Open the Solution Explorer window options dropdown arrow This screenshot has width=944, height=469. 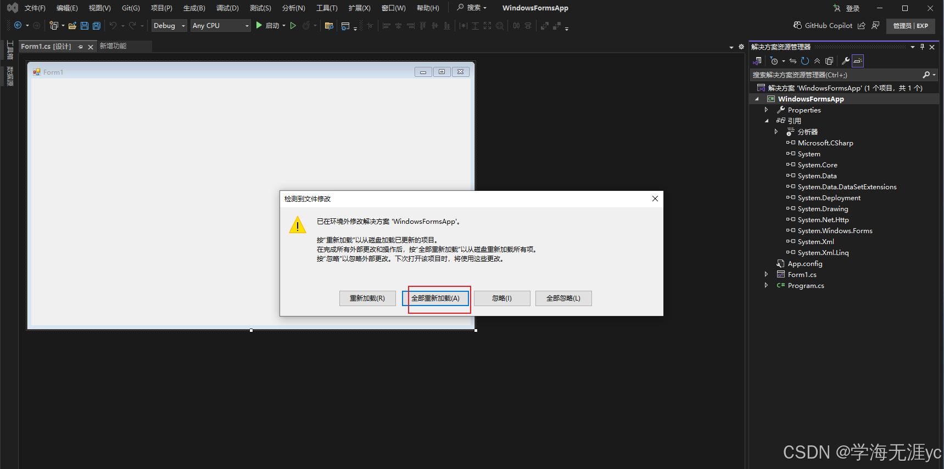tap(913, 47)
